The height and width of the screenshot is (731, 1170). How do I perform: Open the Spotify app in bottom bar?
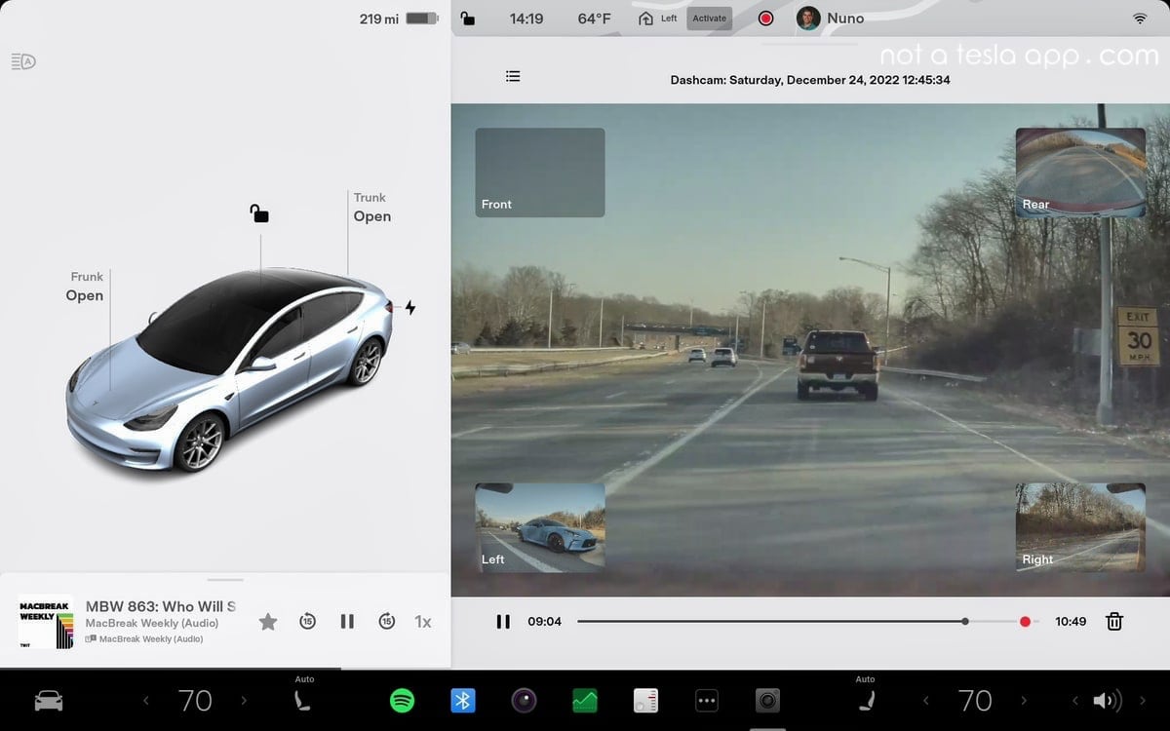(x=402, y=700)
